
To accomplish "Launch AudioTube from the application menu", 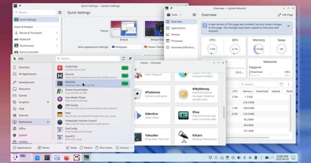I will pyautogui.click(x=93, y=68).
